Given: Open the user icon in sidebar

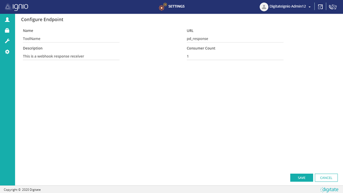Looking at the screenshot, I should click(x=7, y=20).
